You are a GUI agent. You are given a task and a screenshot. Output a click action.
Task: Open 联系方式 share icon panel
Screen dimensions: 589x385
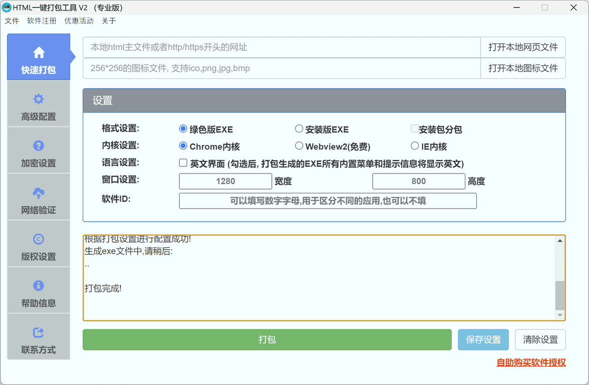pyautogui.click(x=39, y=337)
